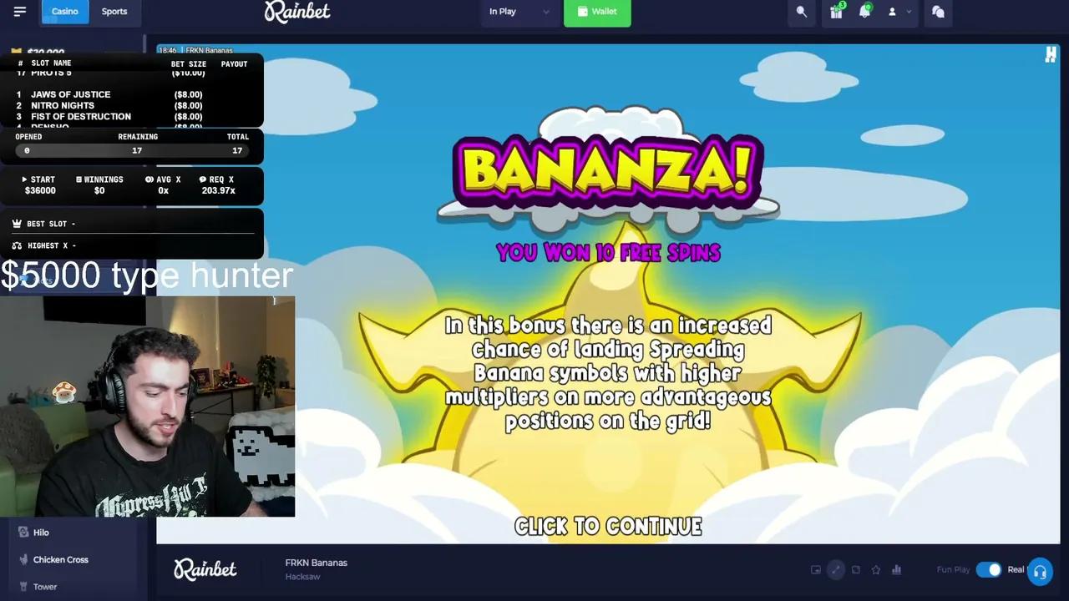This screenshot has height=601, width=1069.
Task: Open Chicken Cross from the sidebar
Action: point(60,560)
